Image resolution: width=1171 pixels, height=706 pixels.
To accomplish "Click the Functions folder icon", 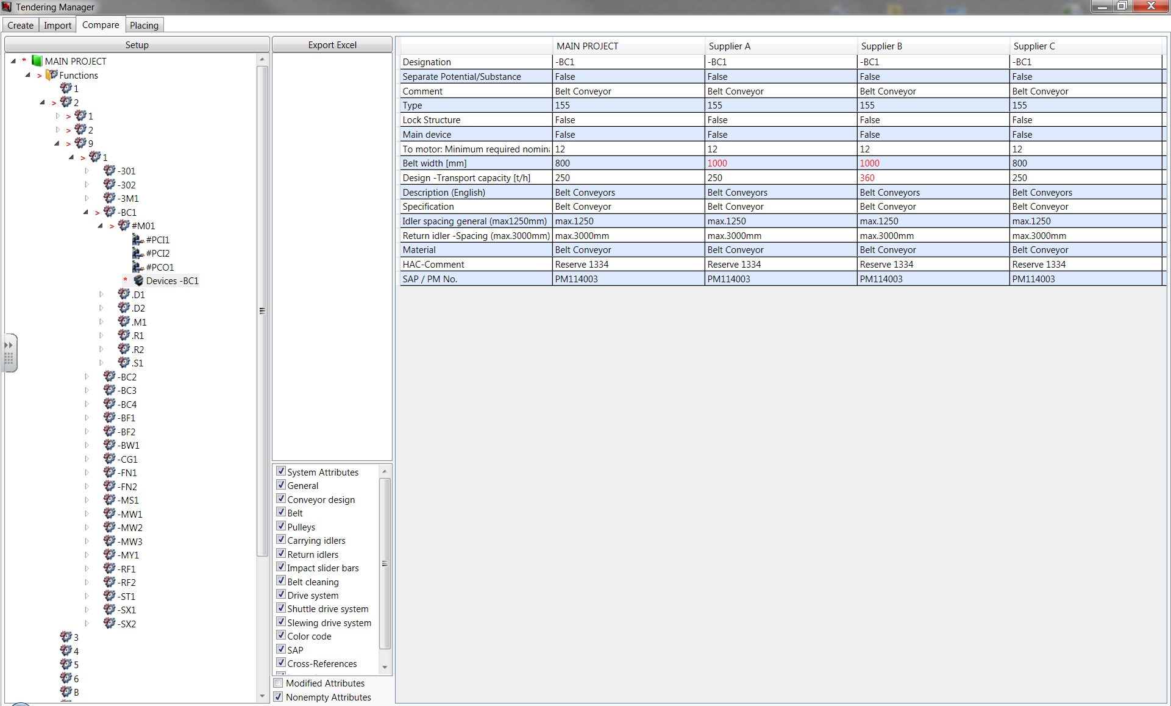I will tap(52, 75).
